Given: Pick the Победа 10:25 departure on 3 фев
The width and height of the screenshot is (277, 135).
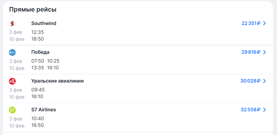Looking at the screenshot, I should (53, 61).
